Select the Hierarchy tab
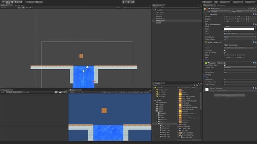This screenshot has width=257, height=144. click(159, 5)
